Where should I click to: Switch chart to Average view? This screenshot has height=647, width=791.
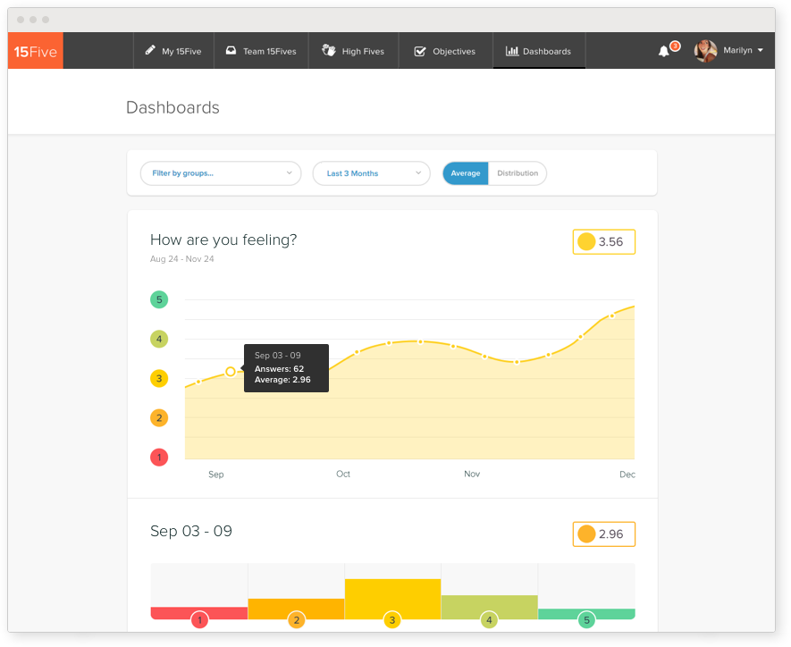pyautogui.click(x=466, y=173)
